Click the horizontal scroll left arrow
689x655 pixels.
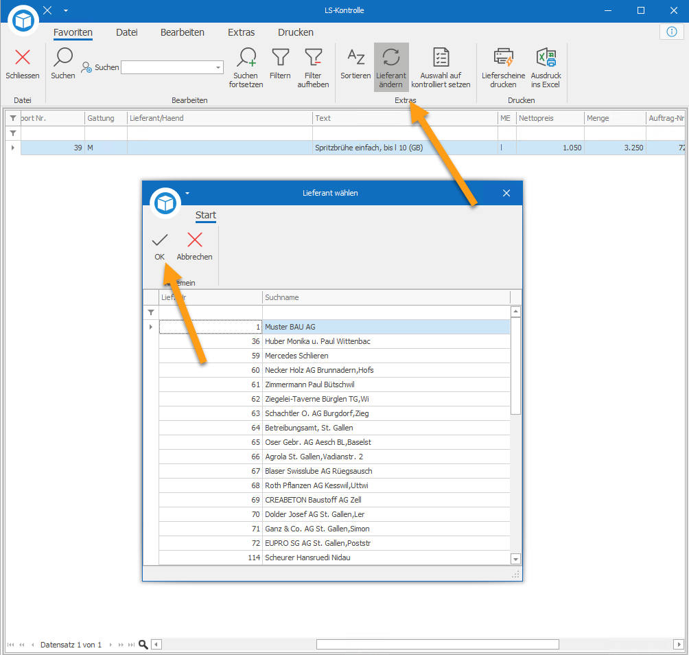157,645
